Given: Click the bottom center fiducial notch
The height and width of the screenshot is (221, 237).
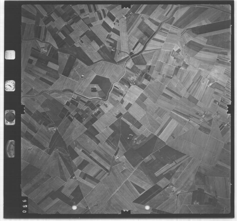Looking at the screenshot, I should pyautogui.click(x=126, y=212).
